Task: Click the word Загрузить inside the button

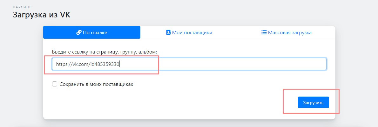Action: point(313,103)
